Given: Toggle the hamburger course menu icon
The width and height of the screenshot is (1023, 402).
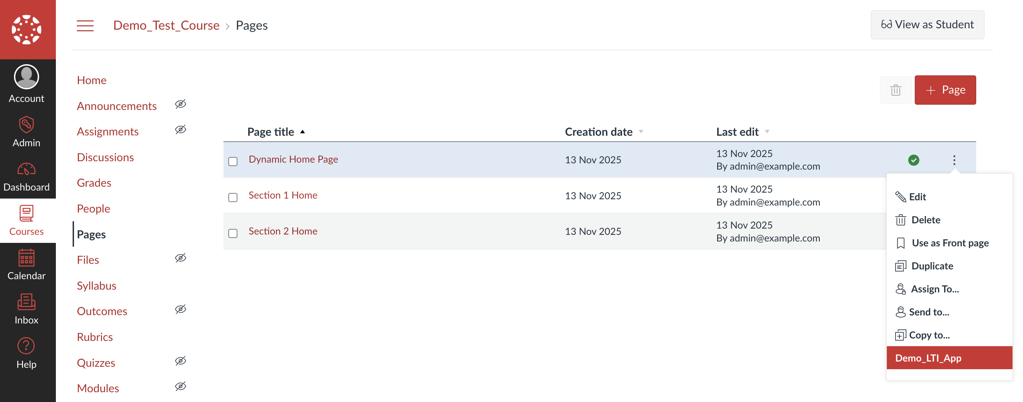Looking at the screenshot, I should (85, 26).
